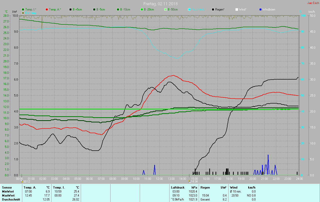The width and height of the screenshot is (320, 202).
Task: Click the black Regen legend swatch
Action: coord(213,9)
